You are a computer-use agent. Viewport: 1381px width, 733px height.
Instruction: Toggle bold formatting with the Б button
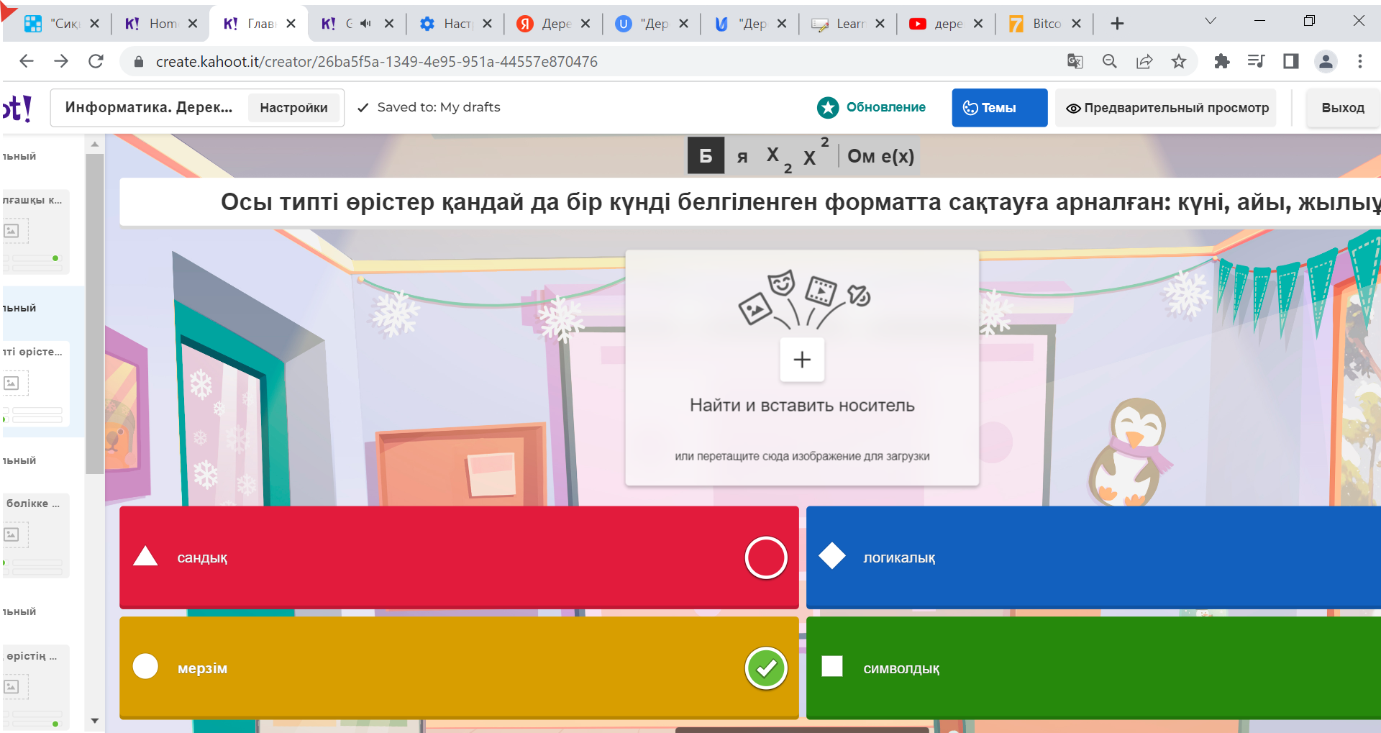[x=706, y=155]
